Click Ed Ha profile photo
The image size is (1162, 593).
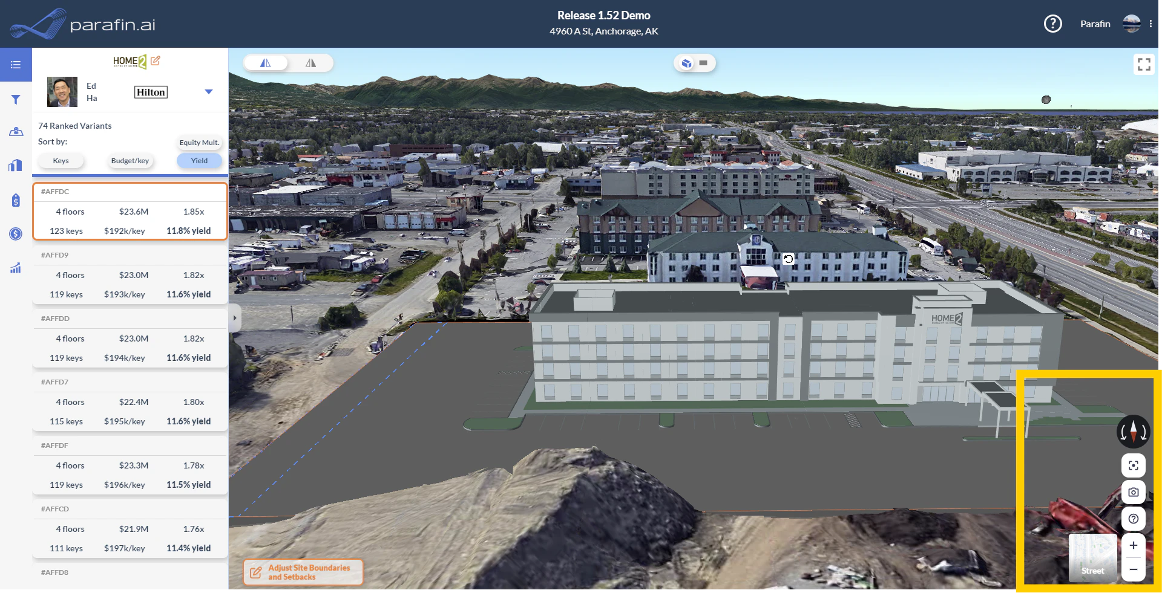pos(62,92)
